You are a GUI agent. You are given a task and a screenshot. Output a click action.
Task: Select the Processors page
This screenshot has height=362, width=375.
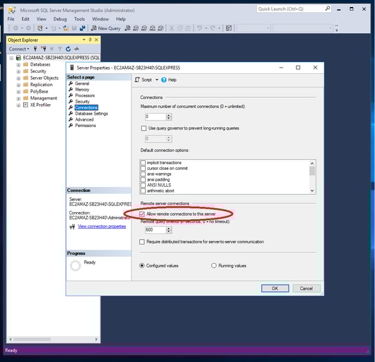(85, 95)
